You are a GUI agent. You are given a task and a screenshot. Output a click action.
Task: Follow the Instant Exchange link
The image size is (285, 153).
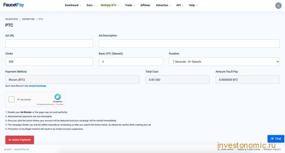(x=37, y=86)
